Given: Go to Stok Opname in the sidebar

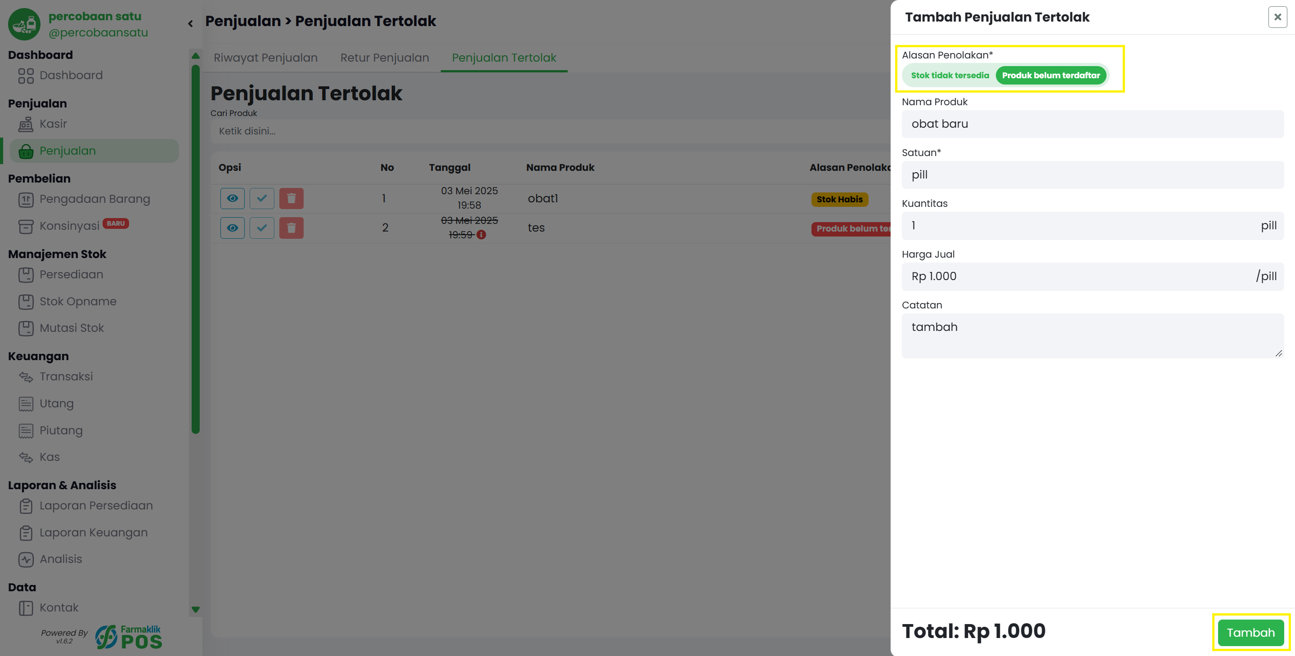Looking at the screenshot, I should click(x=78, y=302).
